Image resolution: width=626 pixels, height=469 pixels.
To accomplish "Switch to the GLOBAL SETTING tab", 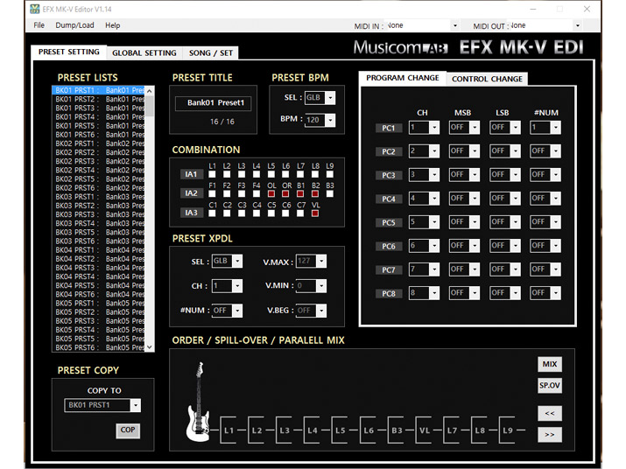I will pyautogui.click(x=144, y=52).
